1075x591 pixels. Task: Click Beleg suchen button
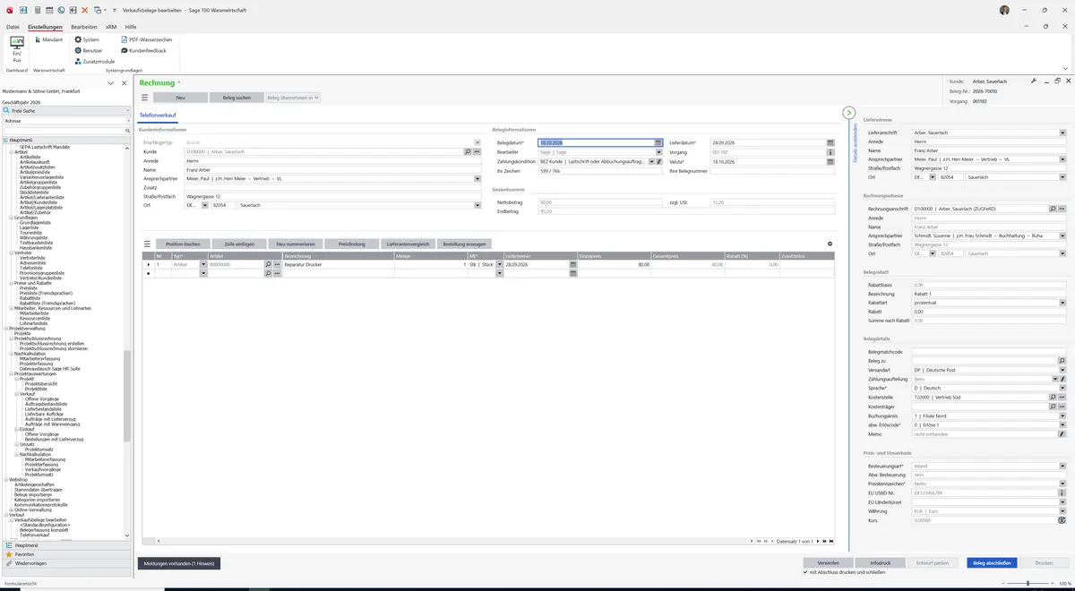pyautogui.click(x=236, y=97)
